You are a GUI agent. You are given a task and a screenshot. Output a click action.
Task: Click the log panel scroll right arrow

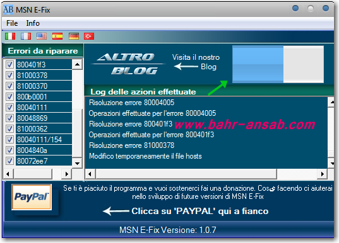pos(323,174)
